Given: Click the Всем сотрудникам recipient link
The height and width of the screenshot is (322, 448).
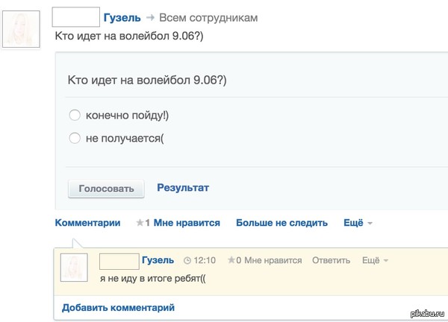Looking at the screenshot, I should tap(208, 17).
